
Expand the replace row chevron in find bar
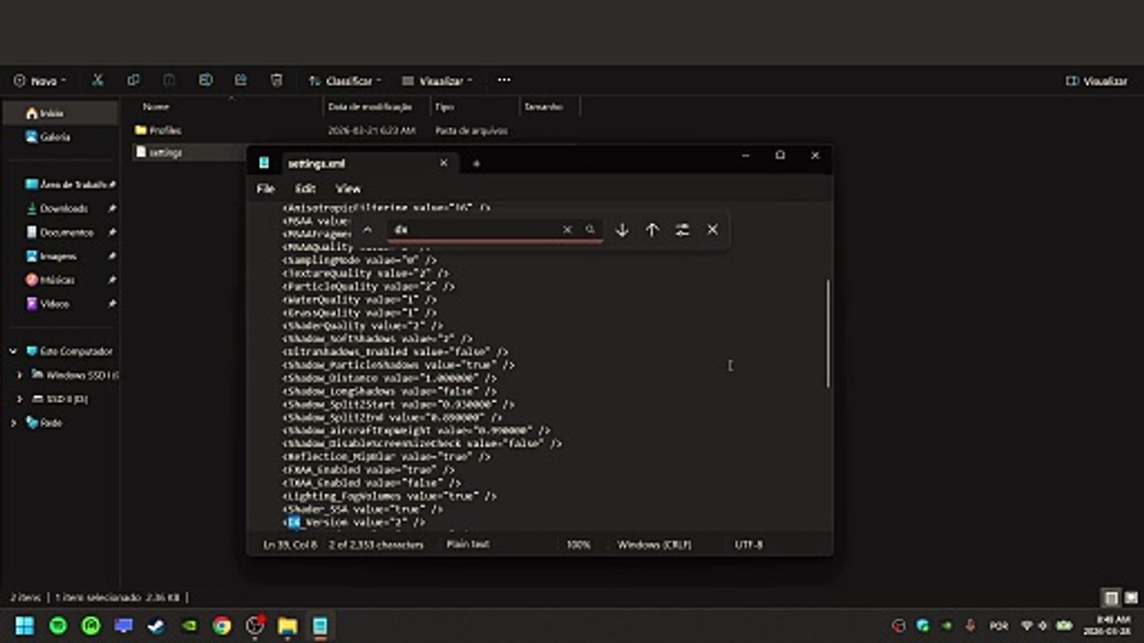(x=366, y=230)
